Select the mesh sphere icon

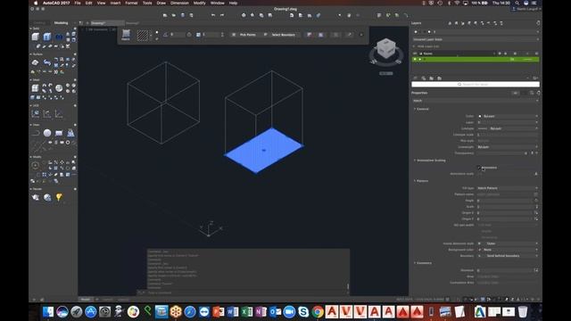pyautogui.click(x=59, y=88)
